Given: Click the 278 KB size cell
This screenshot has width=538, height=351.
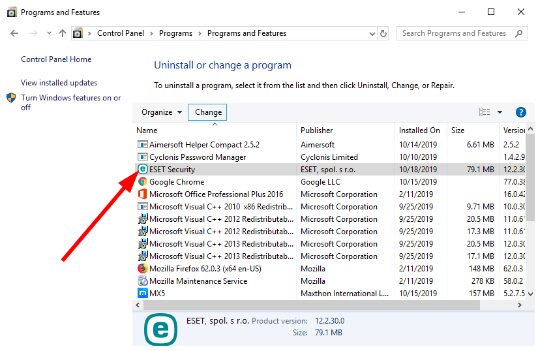Looking at the screenshot, I should click(483, 281).
